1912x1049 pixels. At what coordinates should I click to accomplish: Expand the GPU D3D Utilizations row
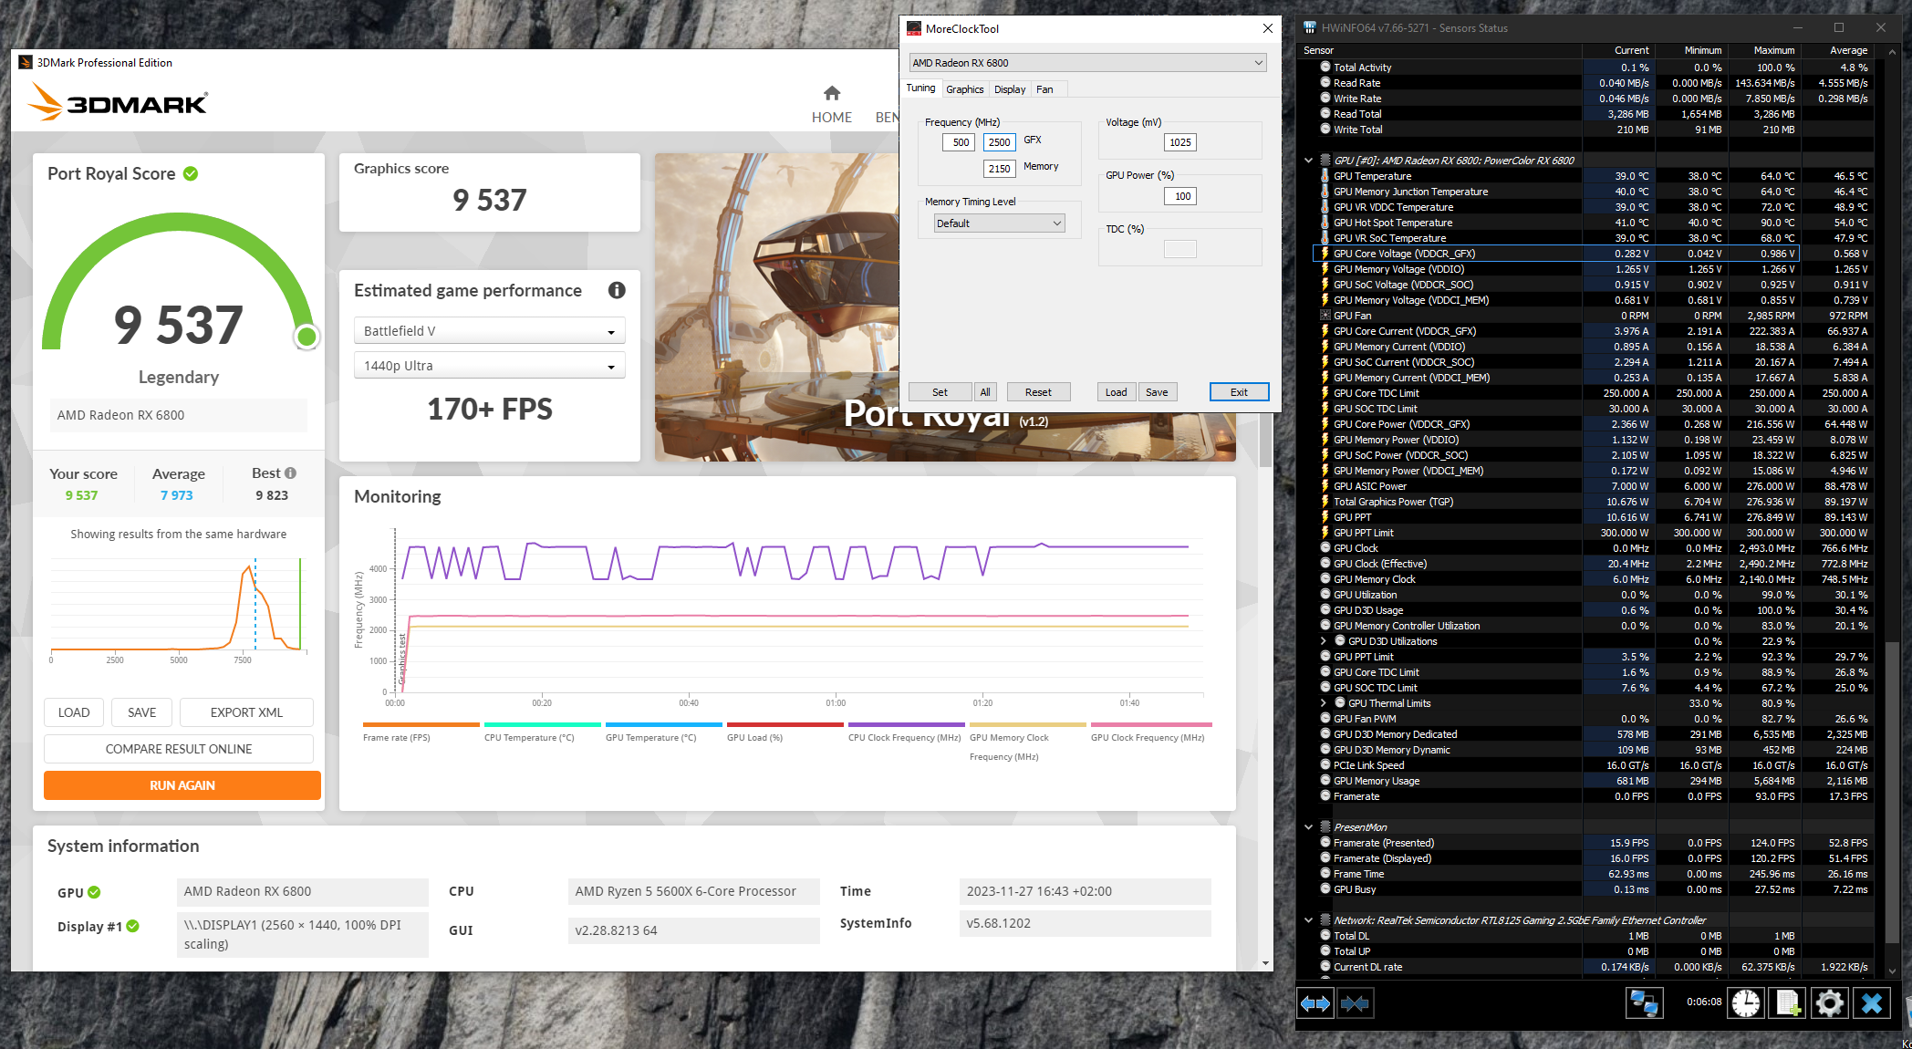(1324, 641)
